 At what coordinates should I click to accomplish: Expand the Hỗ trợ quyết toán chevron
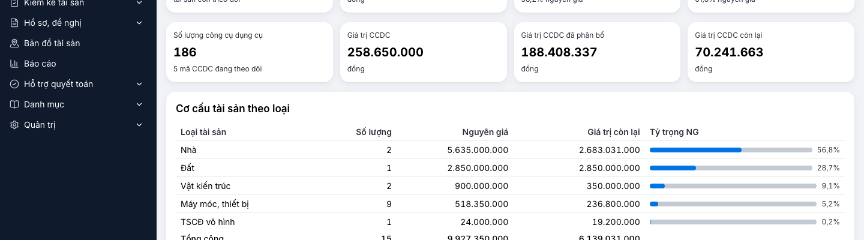(139, 84)
